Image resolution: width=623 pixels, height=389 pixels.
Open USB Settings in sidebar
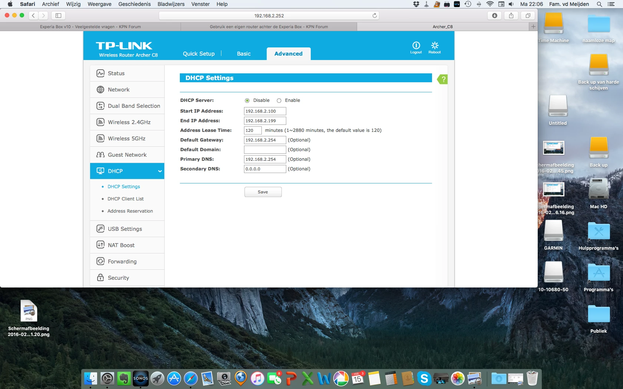tap(127, 229)
